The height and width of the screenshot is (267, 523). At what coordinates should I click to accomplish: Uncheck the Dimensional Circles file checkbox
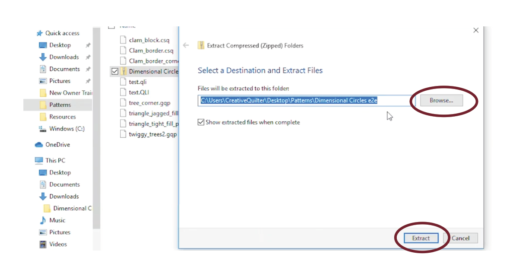(x=115, y=71)
